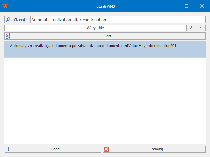Maximize the Futuriti WMS window

186,6
